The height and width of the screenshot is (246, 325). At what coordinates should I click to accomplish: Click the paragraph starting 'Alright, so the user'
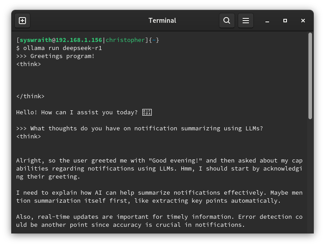click(159, 168)
